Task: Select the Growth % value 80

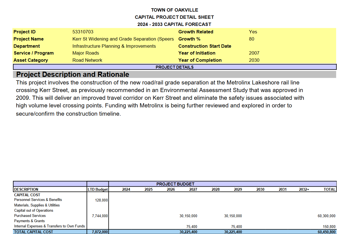Action: click(x=251, y=39)
